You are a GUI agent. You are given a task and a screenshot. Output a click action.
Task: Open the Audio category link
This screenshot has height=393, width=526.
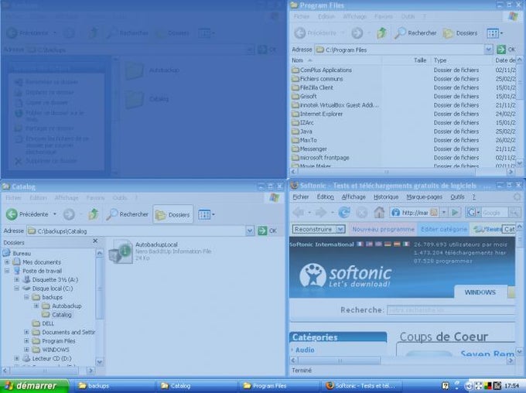coord(305,350)
